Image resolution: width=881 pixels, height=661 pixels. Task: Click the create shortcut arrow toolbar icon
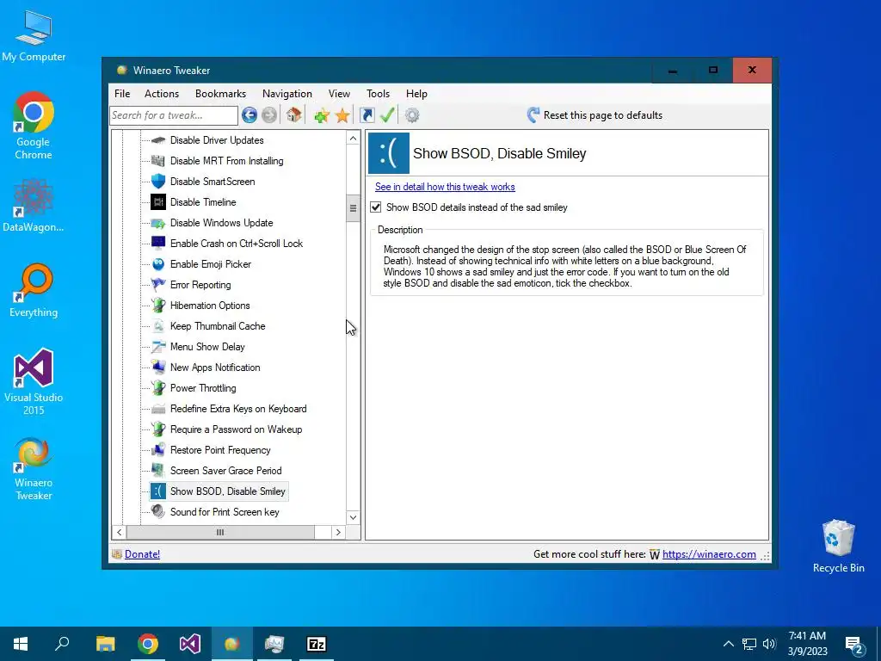coord(367,115)
